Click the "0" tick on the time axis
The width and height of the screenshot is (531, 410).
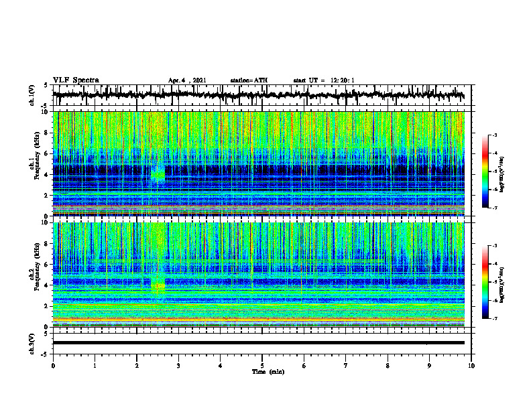point(53,366)
